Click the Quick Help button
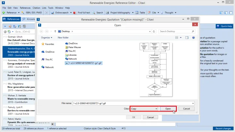 [x=224, y=26]
